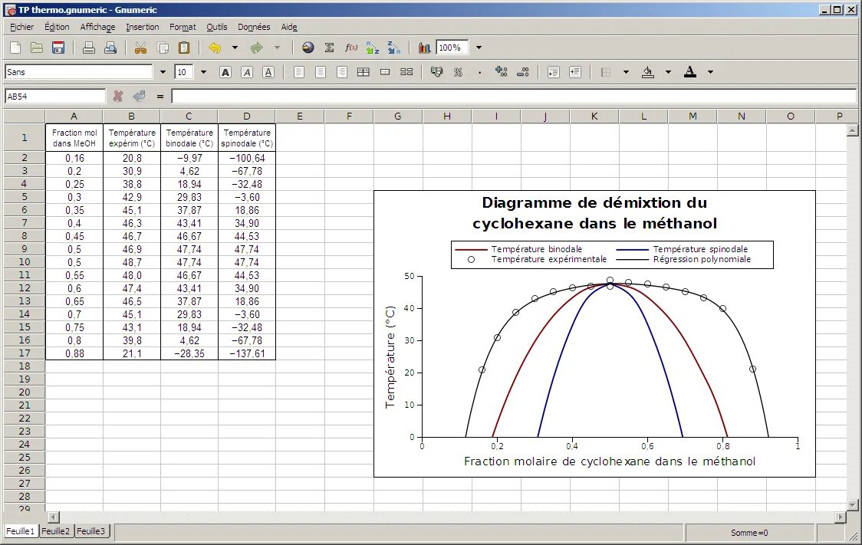This screenshot has width=862, height=545.
Task: Open the Format menu
Action: tap(183, 27)
